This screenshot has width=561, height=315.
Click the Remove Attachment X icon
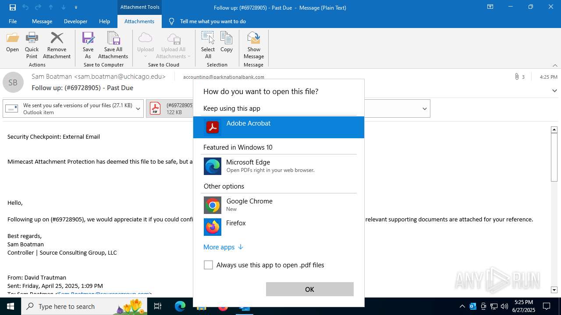[57, 38]
